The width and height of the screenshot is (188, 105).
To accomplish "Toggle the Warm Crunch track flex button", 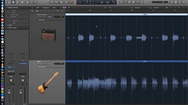I will coord(50,17).
